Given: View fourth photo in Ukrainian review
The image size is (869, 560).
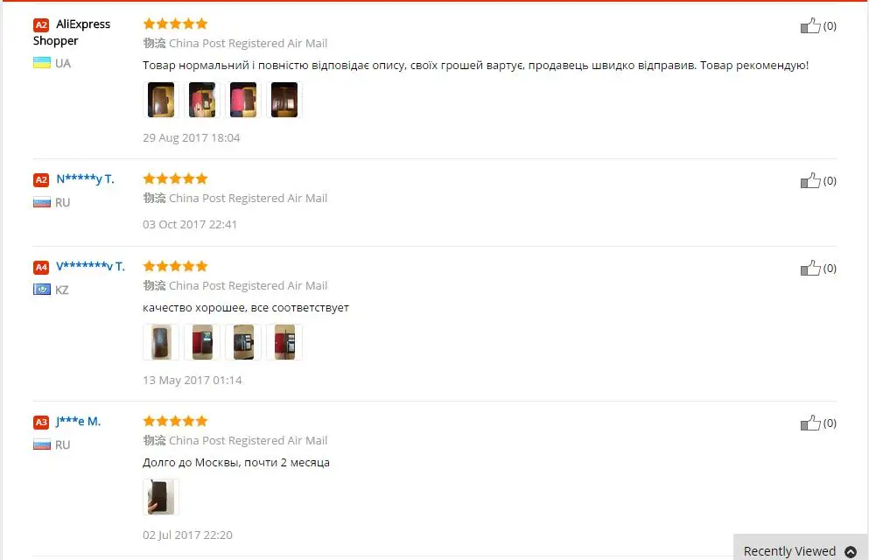Looking at the screenshot, I should (284, 100).
